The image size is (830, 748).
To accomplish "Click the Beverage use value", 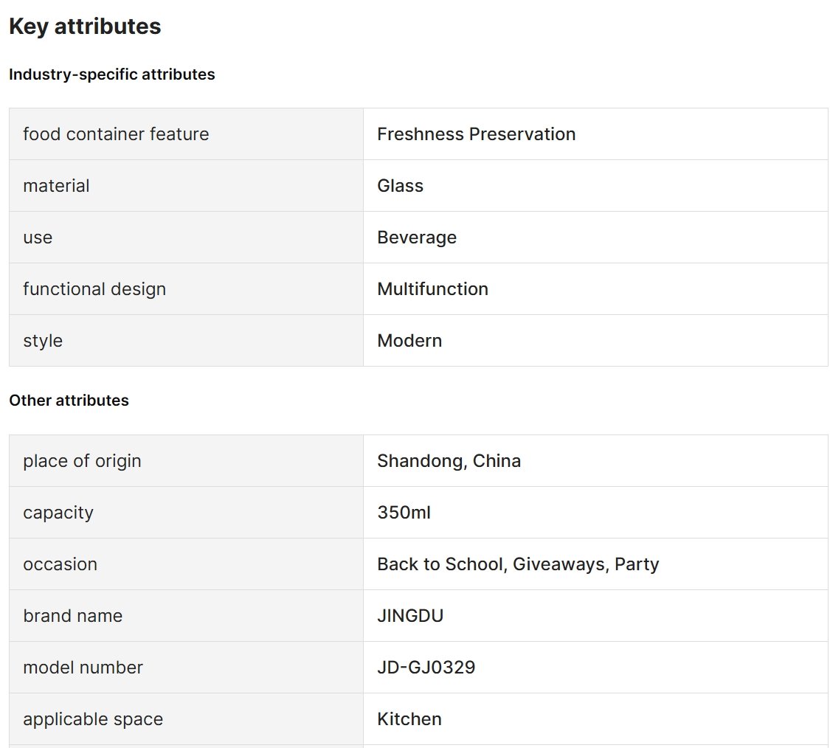I will point(417,237).
